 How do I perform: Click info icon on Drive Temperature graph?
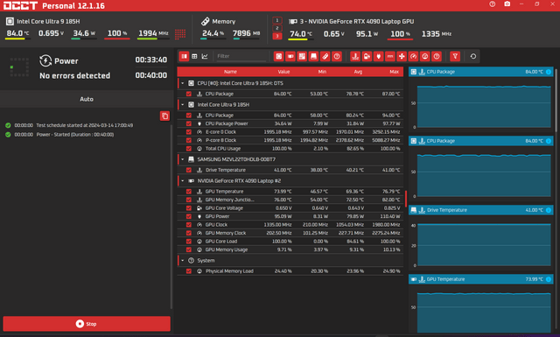click(549, 210)
